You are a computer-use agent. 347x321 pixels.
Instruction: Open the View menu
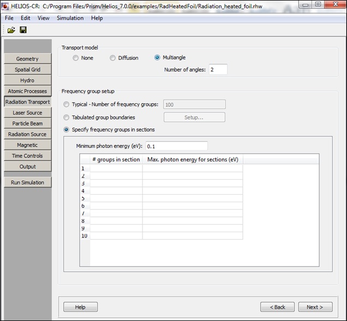pyautogui.click(x=43, y=18)
